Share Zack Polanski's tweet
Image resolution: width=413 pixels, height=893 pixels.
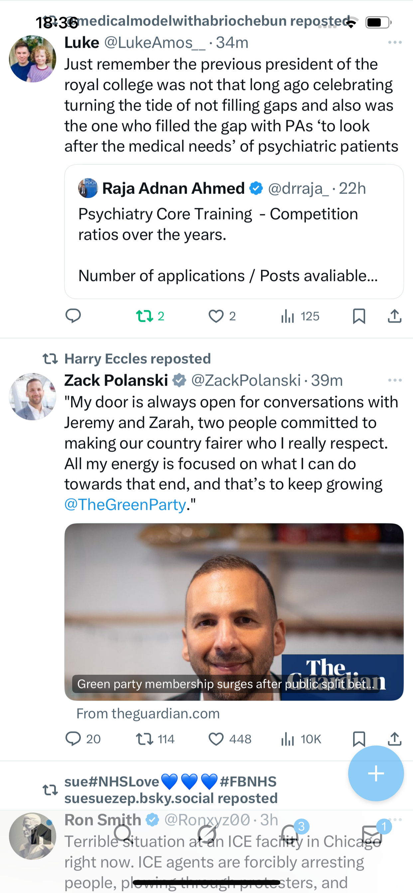[395, 739]
